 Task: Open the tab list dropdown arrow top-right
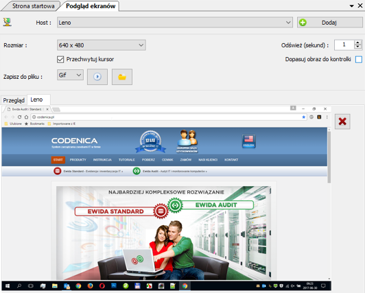tap(352, 6)
